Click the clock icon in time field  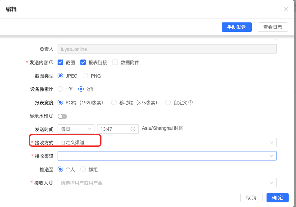[x=133, y=129]
